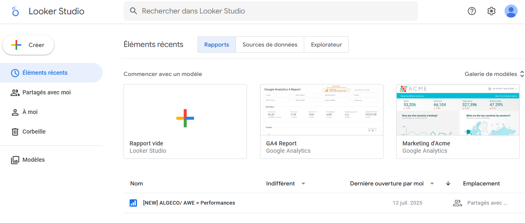The image size is (525, 223).
Task: Click the search magnifier icon
Action: [133, 11]
